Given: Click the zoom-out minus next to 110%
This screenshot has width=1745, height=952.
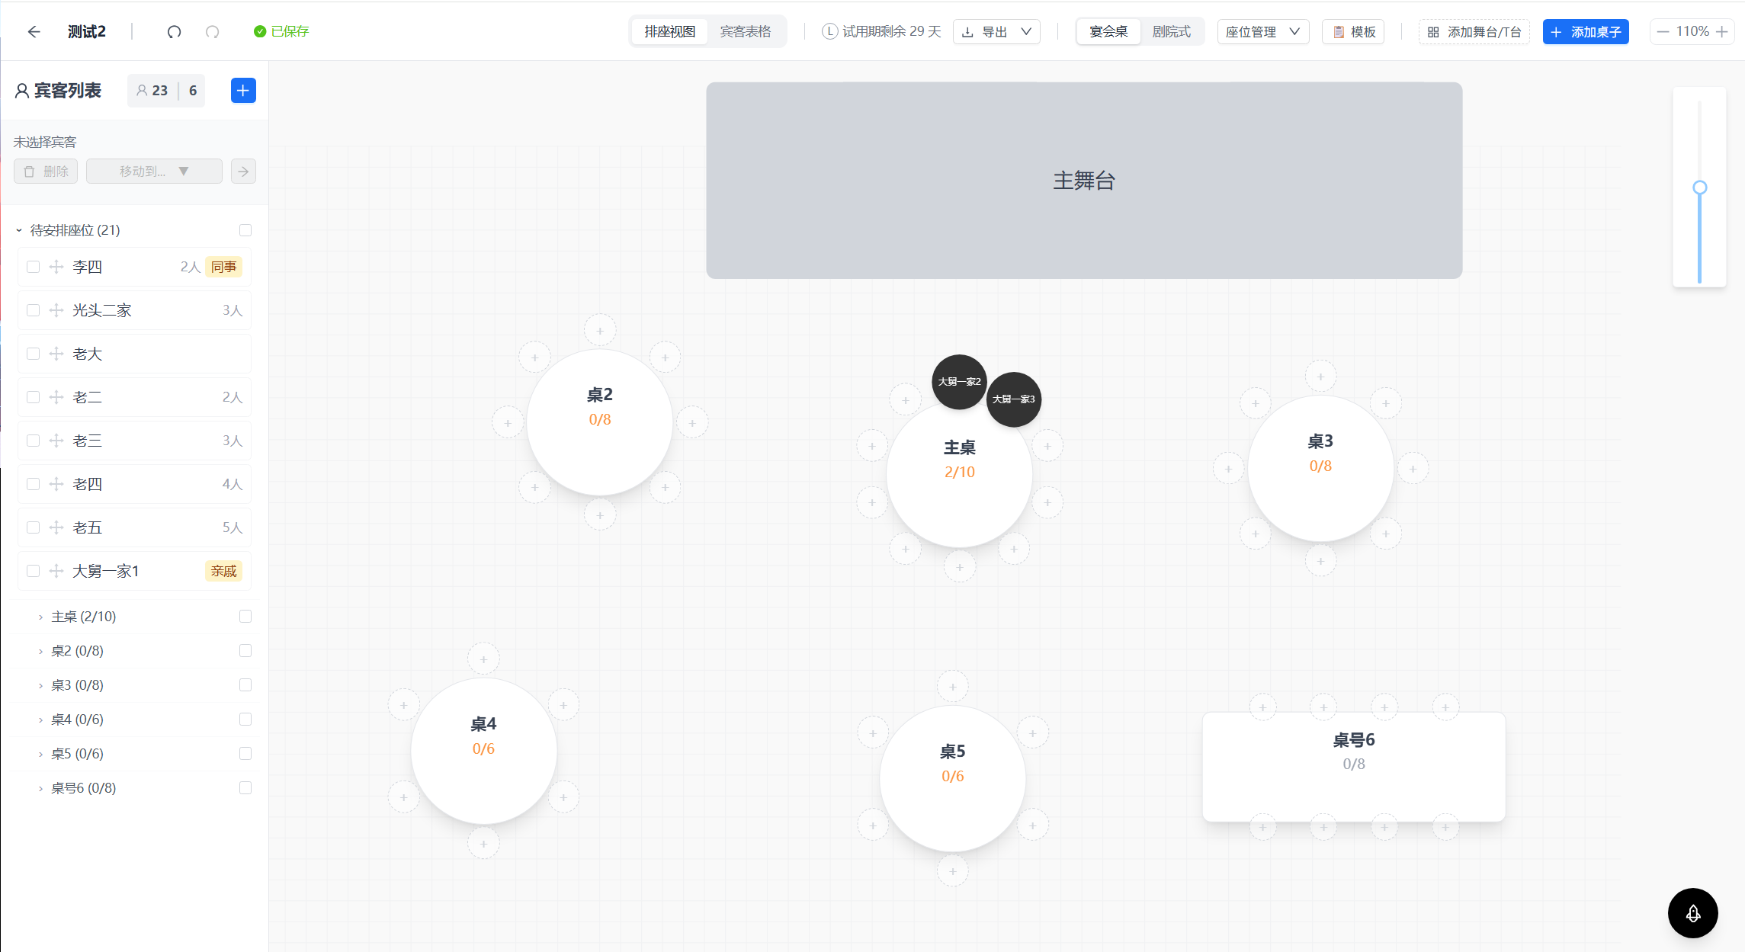Looking at the screenshot, I should (x=1663, y=31).
